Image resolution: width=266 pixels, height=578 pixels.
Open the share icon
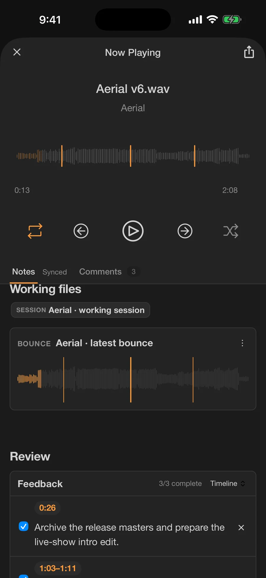pos(249,52)
